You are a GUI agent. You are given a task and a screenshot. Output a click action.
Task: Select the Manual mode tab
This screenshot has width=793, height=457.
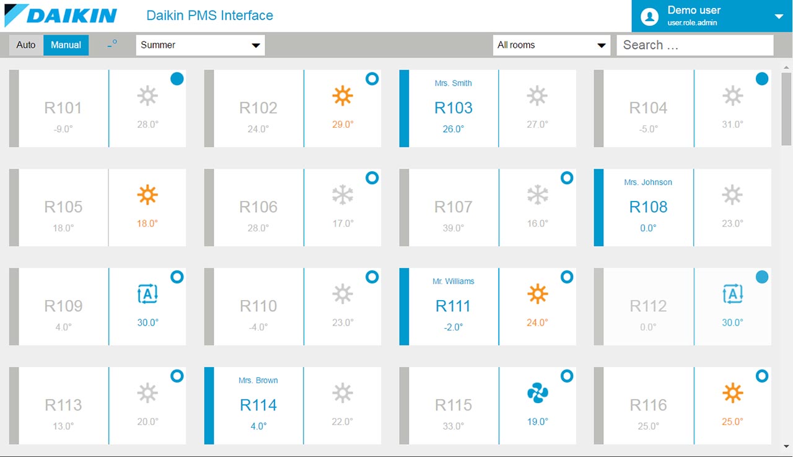[66, 45]
